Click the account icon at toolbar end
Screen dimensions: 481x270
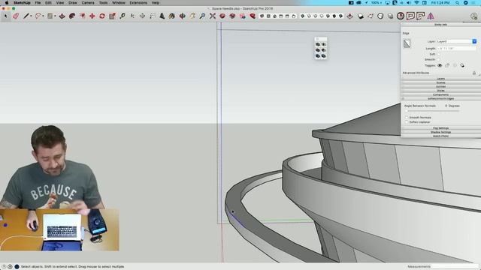click(x=474, y=16)
